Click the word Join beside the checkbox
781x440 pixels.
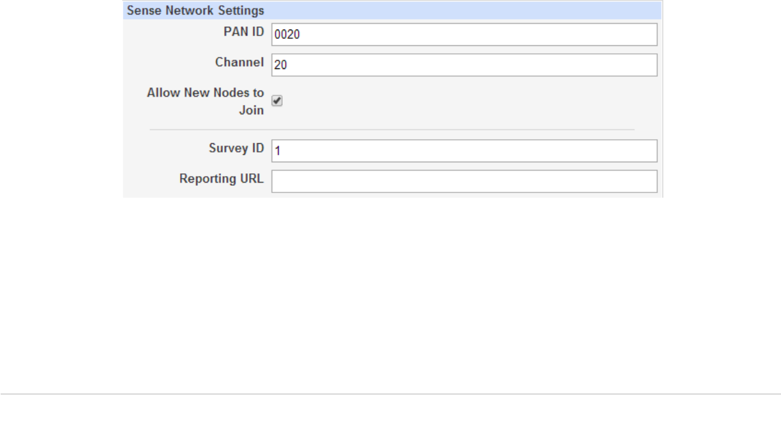pos(251,110)
